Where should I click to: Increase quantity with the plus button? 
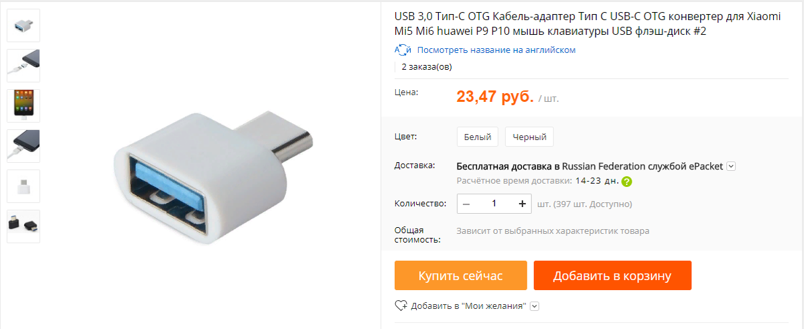click(522, 204)
